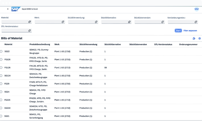This screenshot has width=202, height=121.
Task: Select the radio button for SG22
Action: click(x=1, y=51)
